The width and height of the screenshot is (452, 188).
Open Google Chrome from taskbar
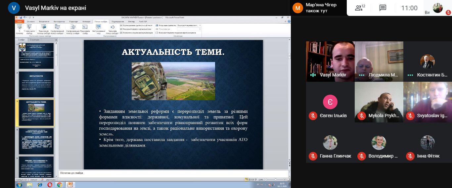coord(60,185)
